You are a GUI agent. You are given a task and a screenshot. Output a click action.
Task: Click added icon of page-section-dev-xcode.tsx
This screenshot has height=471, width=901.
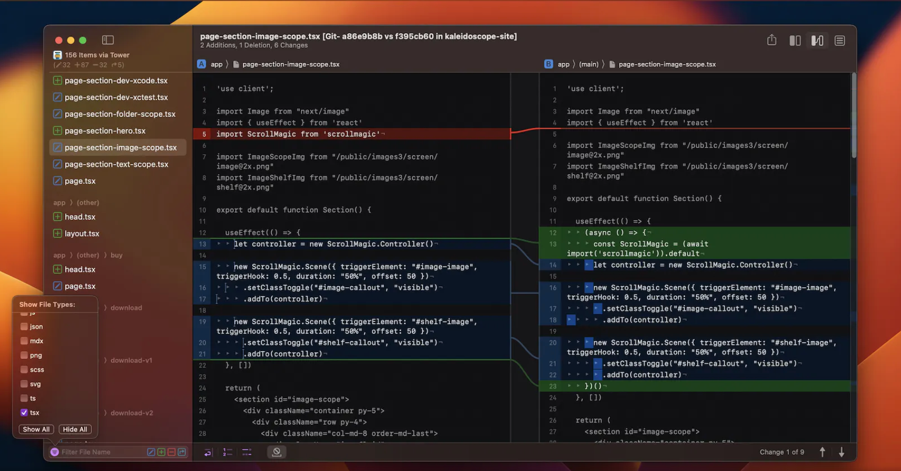click(x=58, y=81)
